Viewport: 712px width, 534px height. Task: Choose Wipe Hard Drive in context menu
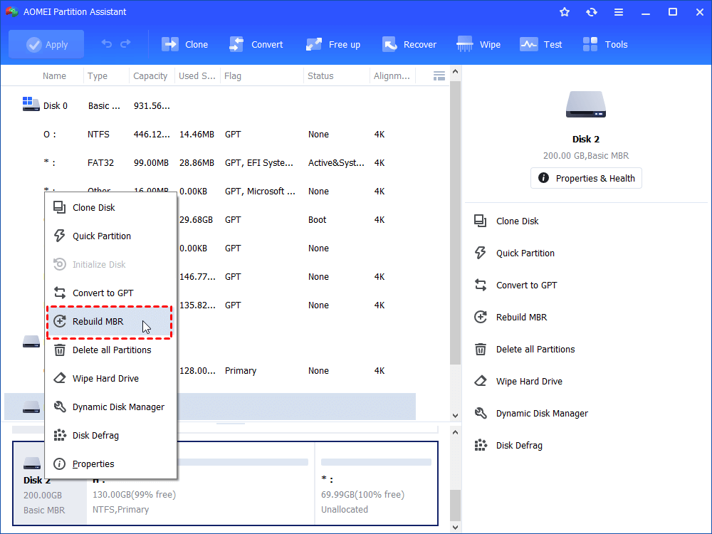(x=110, y=378)
